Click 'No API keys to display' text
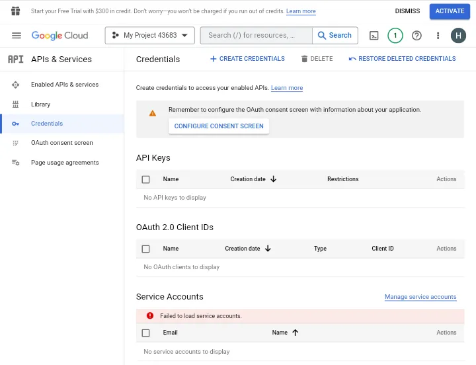The height and width of the screenshot is (365, 476). coord(175,198)
